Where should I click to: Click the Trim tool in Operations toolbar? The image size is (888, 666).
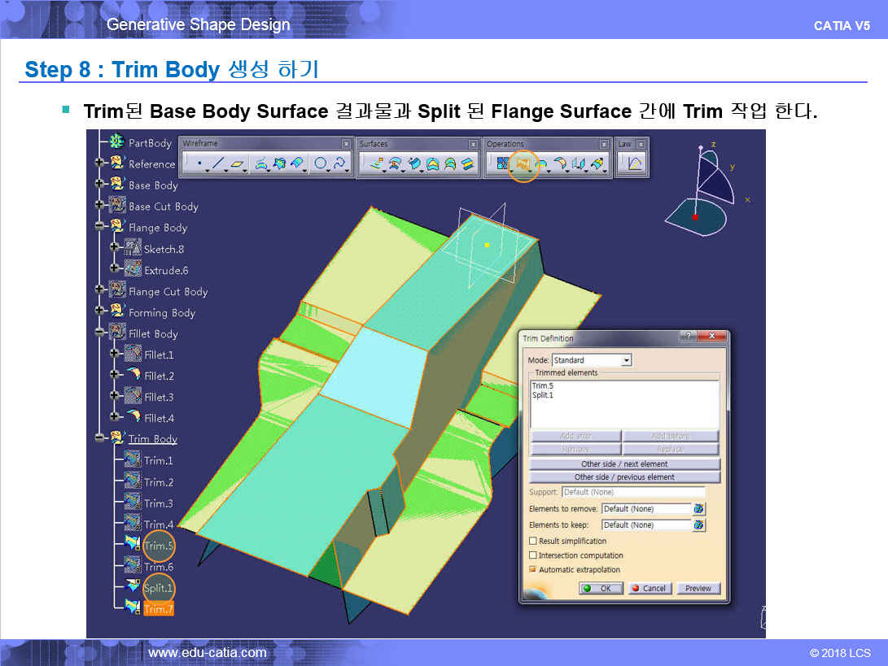coord(523,164)
